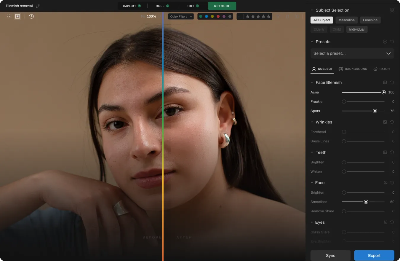Click the compare icon next to Wrinkles

point(385,122)
